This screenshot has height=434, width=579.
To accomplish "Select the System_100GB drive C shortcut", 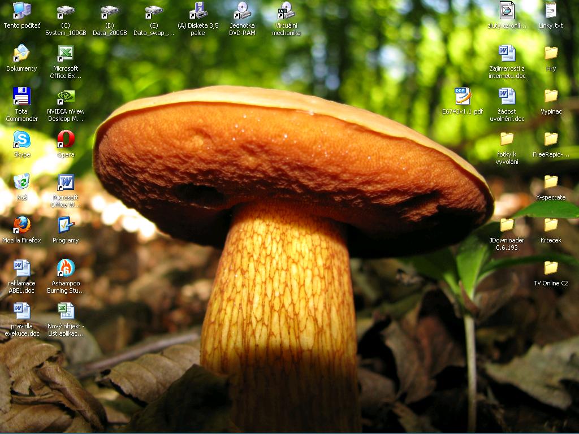I will click(x=66, y=11).
